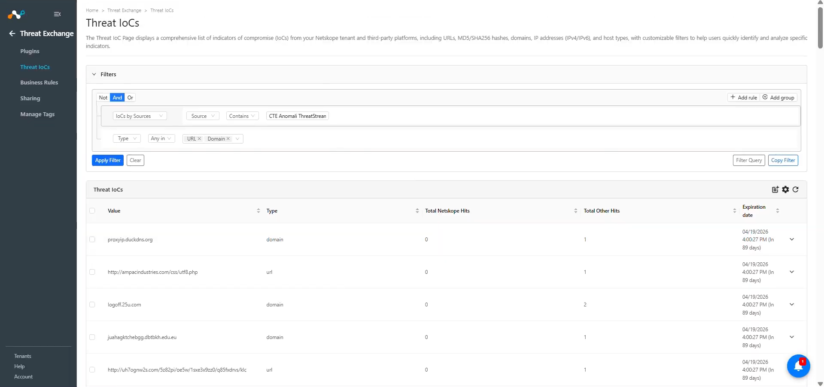Check the juahagktchebgg.dbtbkh.edu.eu row
Viewport: 824px width, 387px height.
point(92,337)
